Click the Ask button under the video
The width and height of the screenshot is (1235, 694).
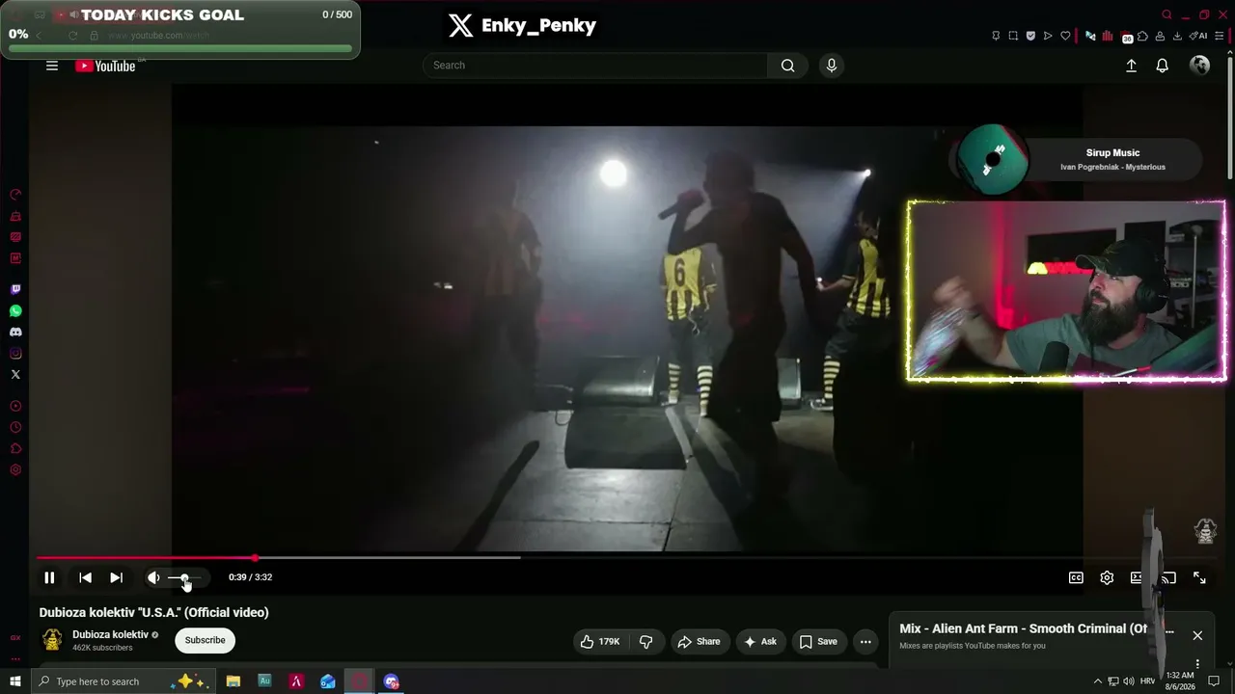pos(759,641)
